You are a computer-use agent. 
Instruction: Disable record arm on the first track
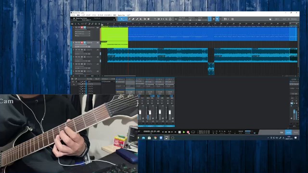pyautogui.click(x=82, y=28)
